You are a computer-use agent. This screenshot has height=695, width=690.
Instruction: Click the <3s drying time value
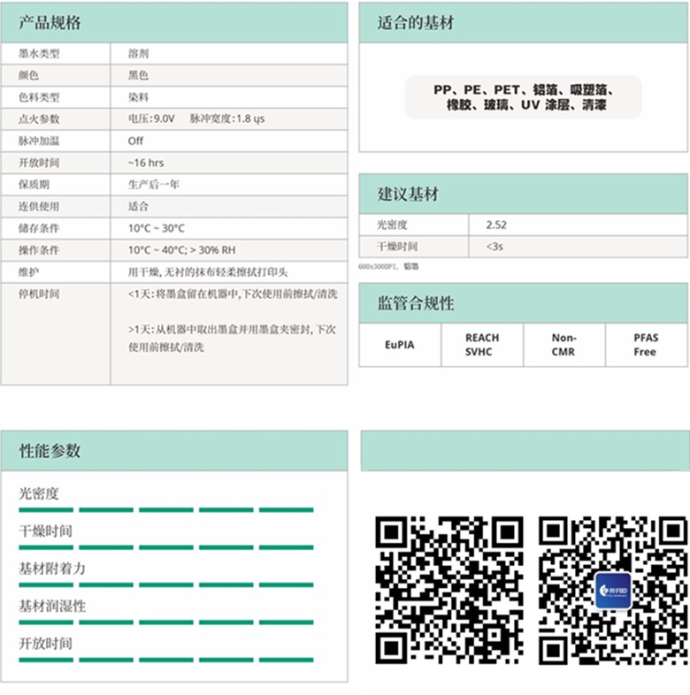coord(494,247)
